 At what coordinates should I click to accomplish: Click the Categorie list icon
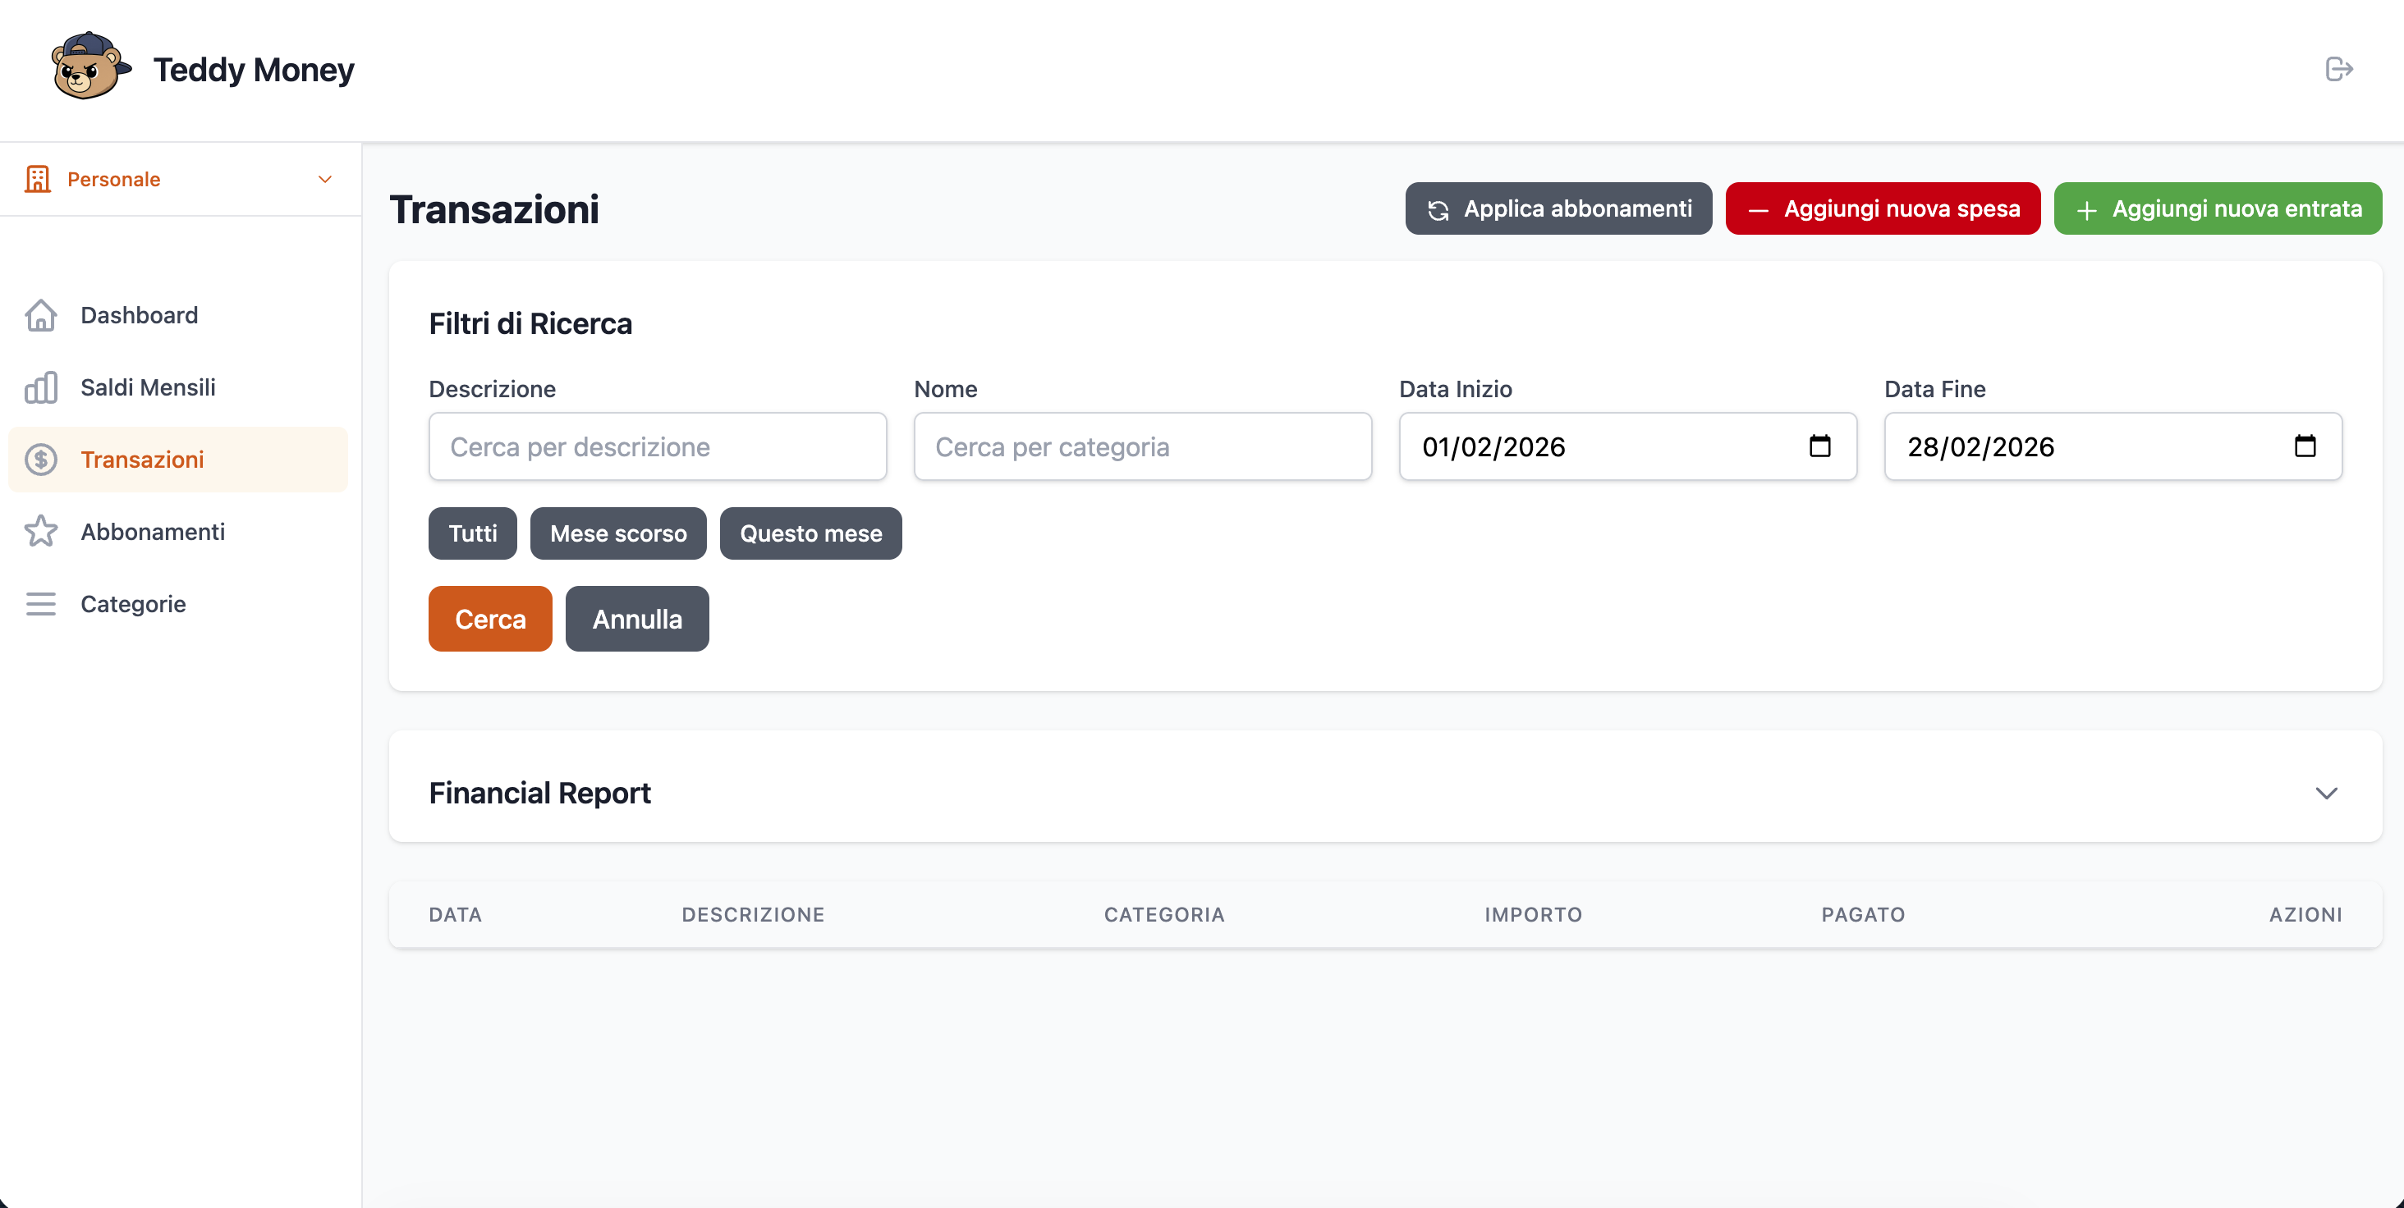tap(41, 603)
